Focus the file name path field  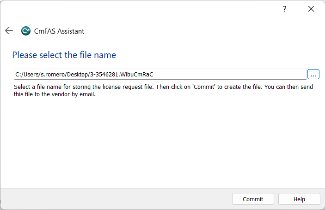point(231,74)
